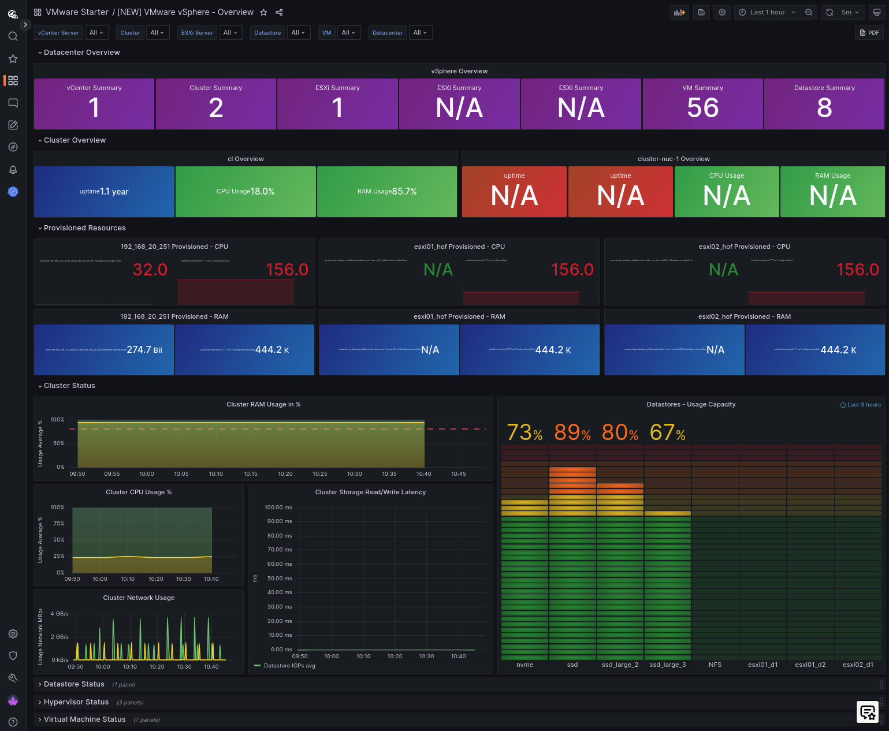
Task: Open the dashboard title VMware vSphere - Overview
Action: [x=185, y=12]
